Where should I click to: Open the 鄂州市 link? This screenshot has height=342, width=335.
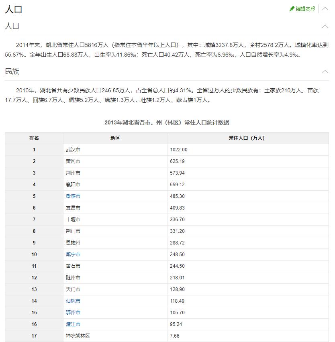73,313
